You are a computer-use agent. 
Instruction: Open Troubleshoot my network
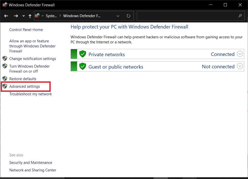click(30, 94)
